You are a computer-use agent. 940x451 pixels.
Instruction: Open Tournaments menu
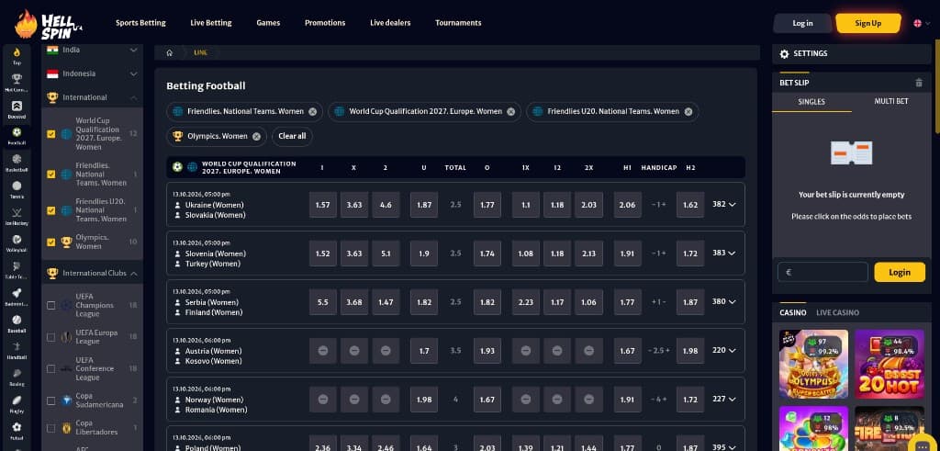(458, 23)
